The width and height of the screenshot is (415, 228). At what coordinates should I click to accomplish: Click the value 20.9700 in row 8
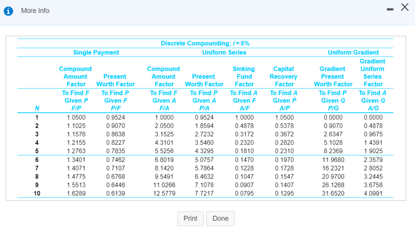pyautogui.click(x=333, y=176)
